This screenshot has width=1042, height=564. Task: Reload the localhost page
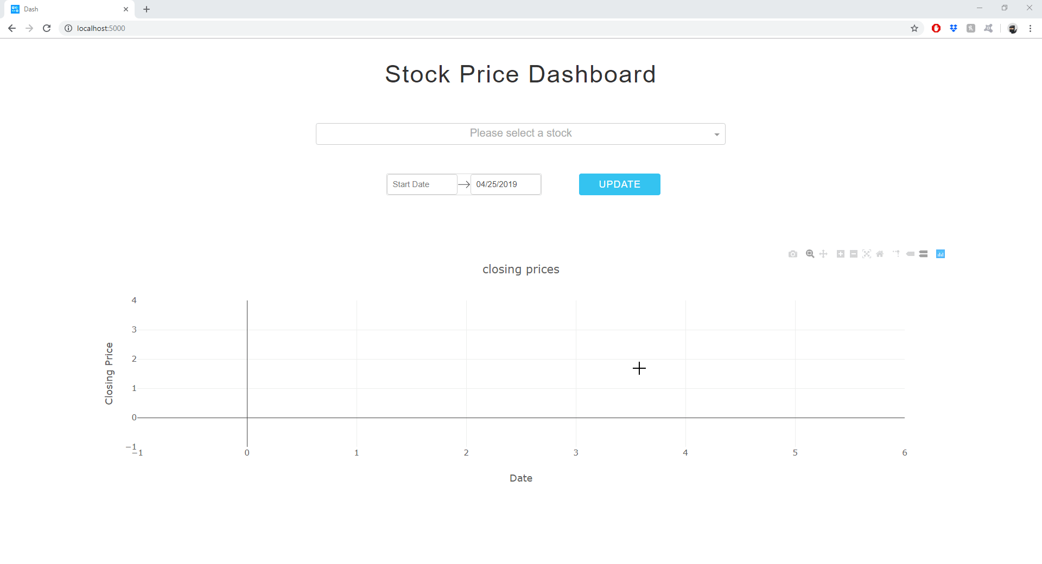pyautogui.click(x=47, y=28)
